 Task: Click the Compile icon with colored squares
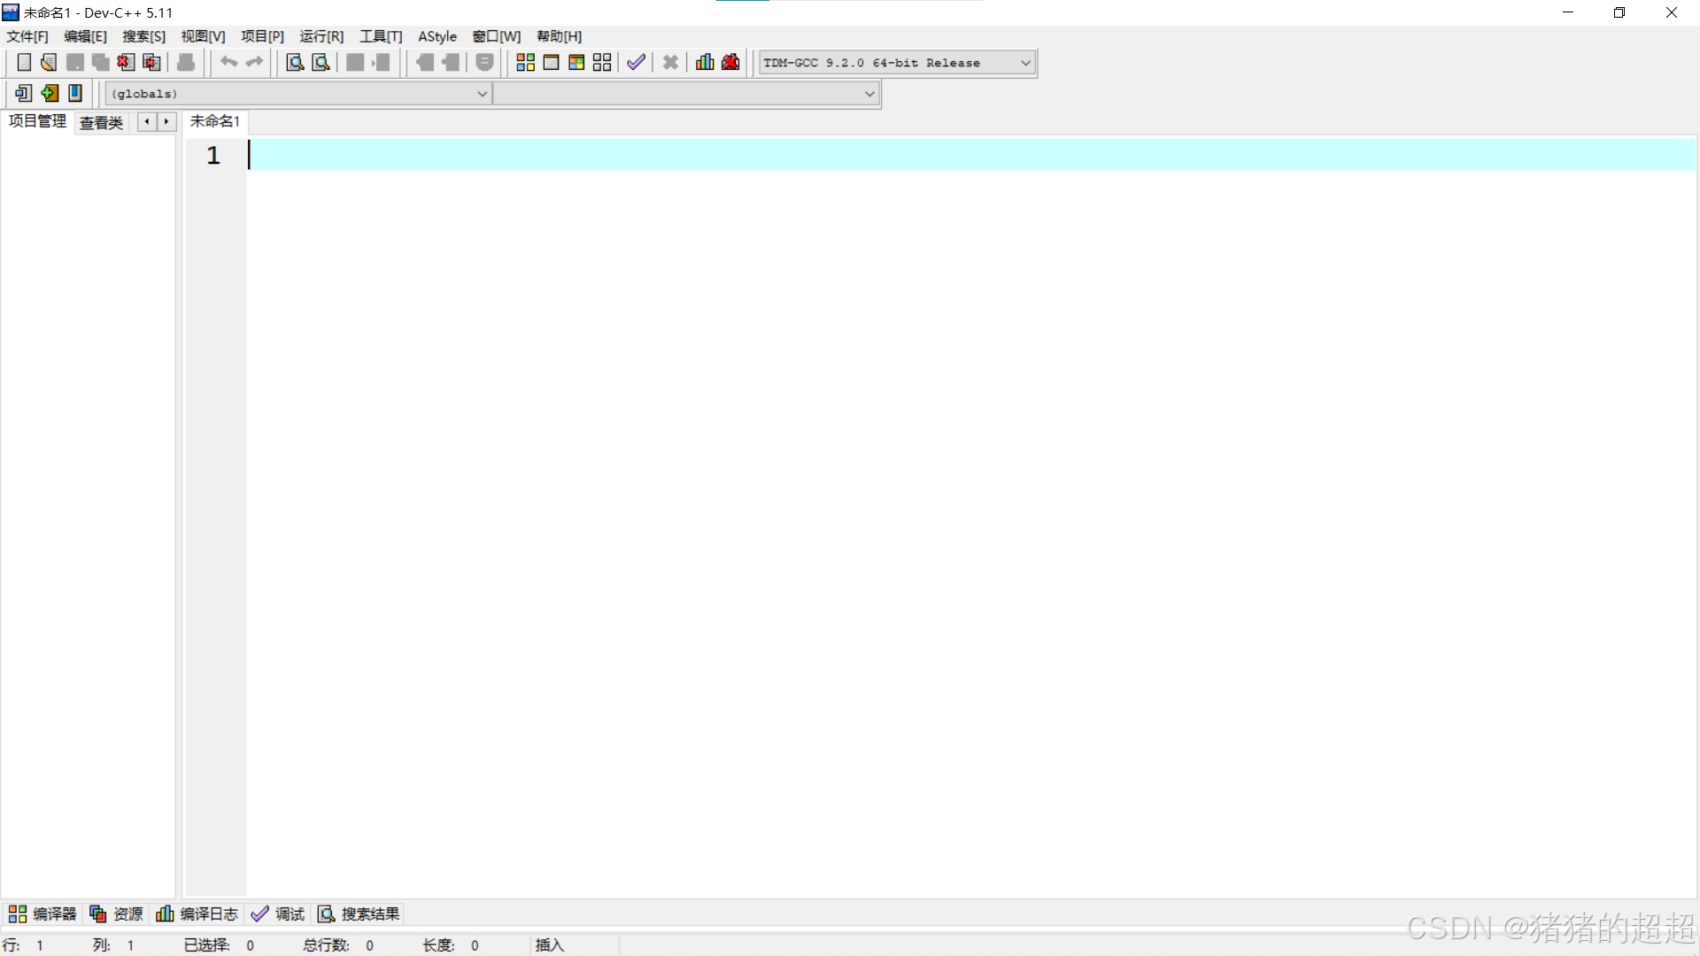point(525,62)
